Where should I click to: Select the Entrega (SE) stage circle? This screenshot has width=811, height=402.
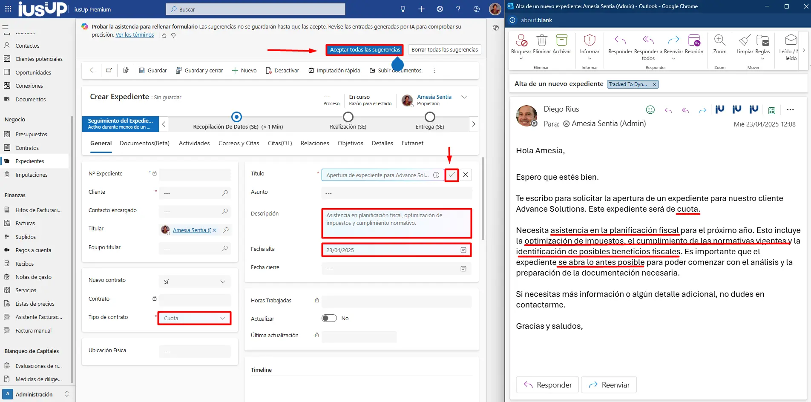pos(430,117)
